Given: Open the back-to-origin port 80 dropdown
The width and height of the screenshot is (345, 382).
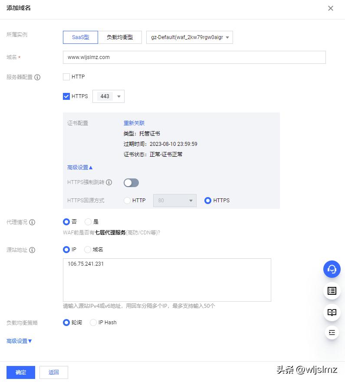Looking at the screenshot, I should point(175,201).
